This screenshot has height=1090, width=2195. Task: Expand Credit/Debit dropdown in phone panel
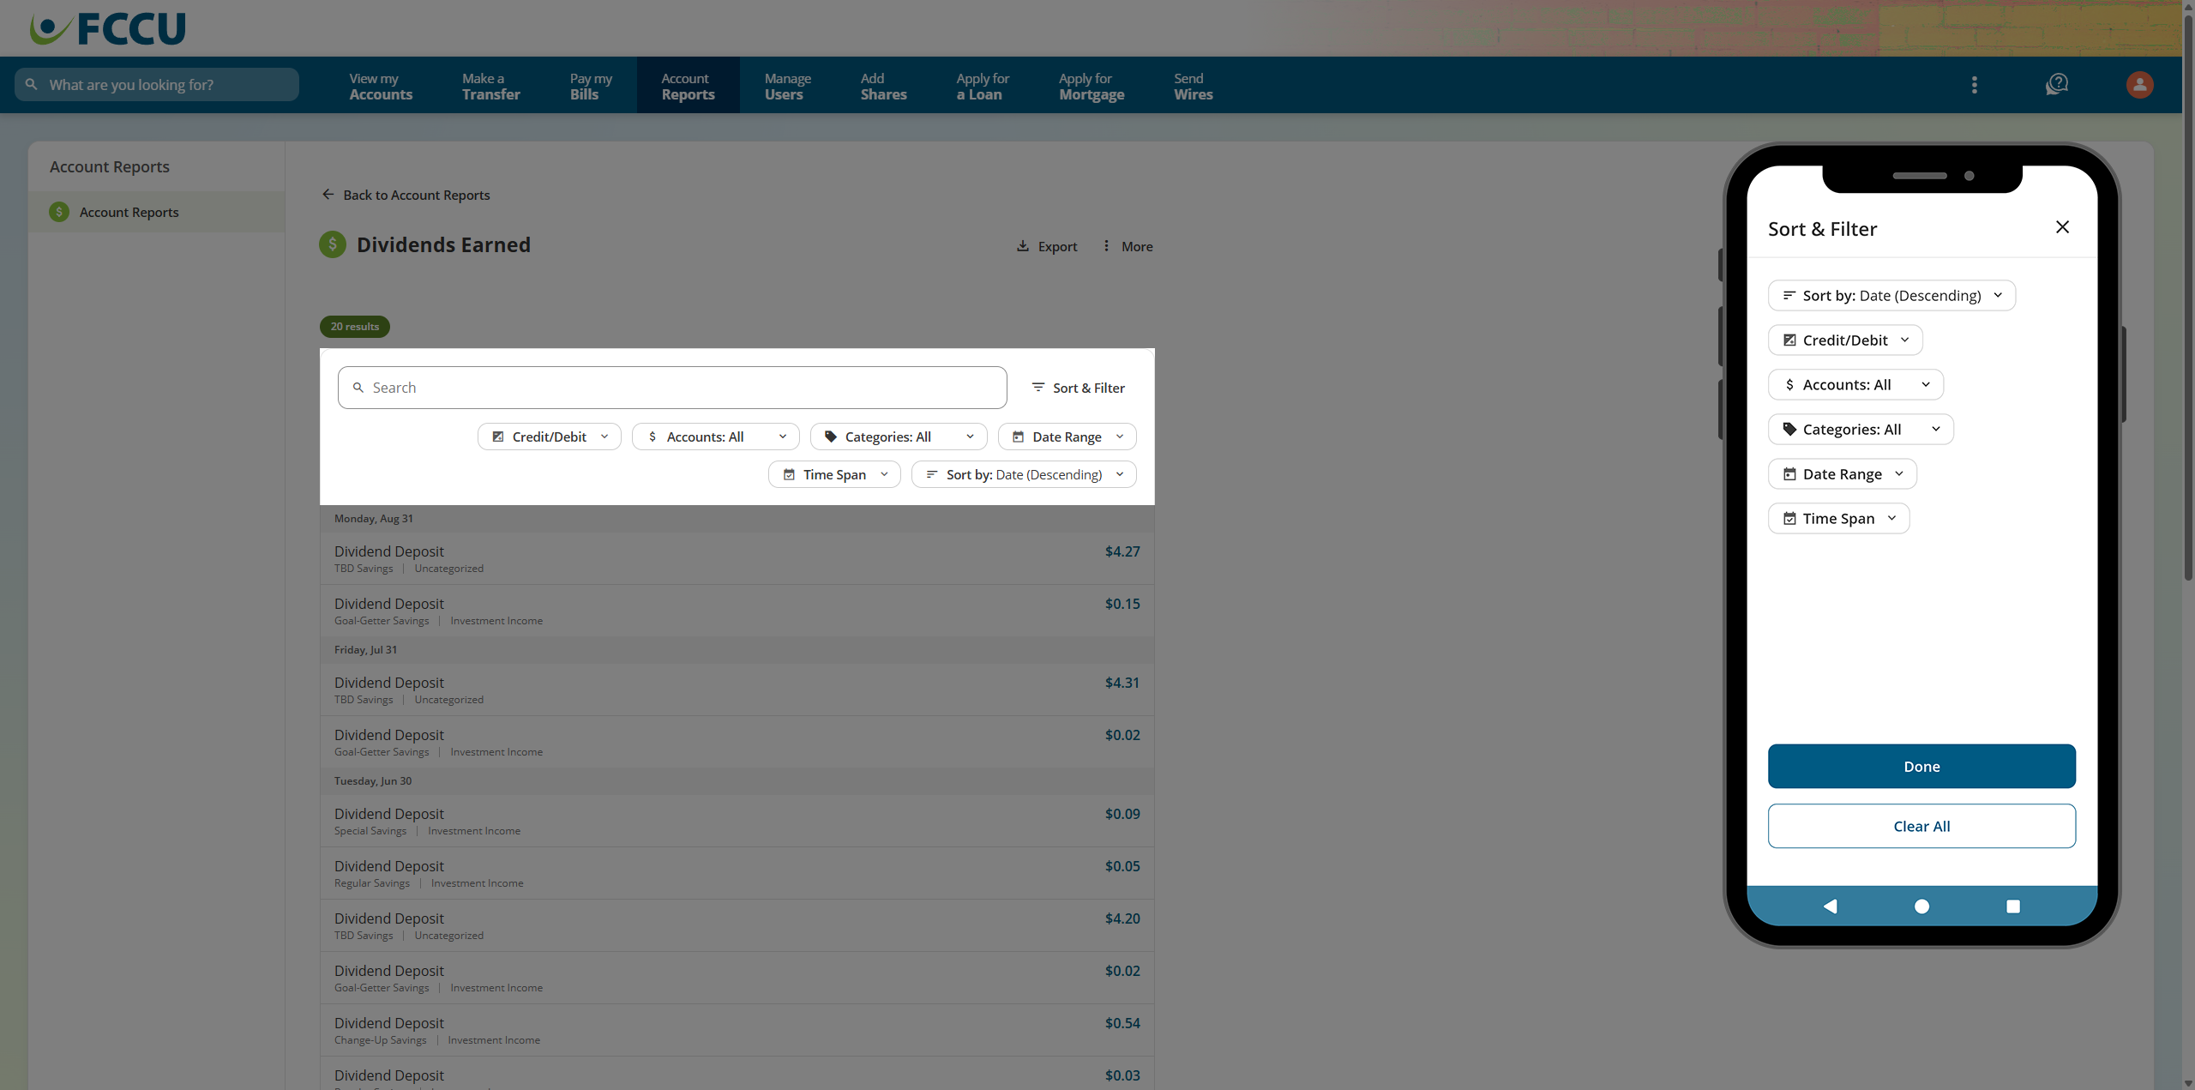point(1845,340)
